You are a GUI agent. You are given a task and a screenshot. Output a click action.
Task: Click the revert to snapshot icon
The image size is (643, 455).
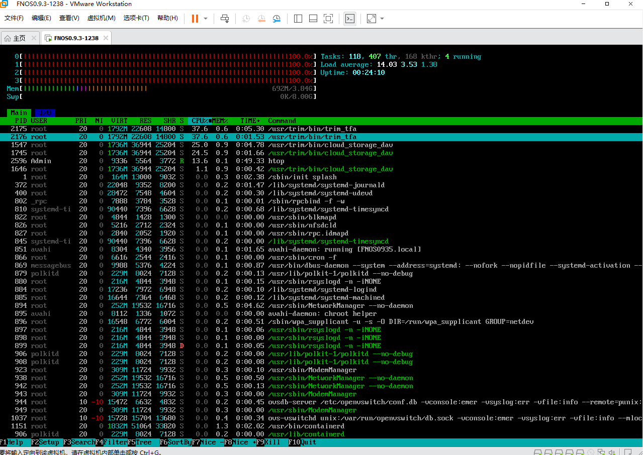pyautogui.click(x=261, y=19)
